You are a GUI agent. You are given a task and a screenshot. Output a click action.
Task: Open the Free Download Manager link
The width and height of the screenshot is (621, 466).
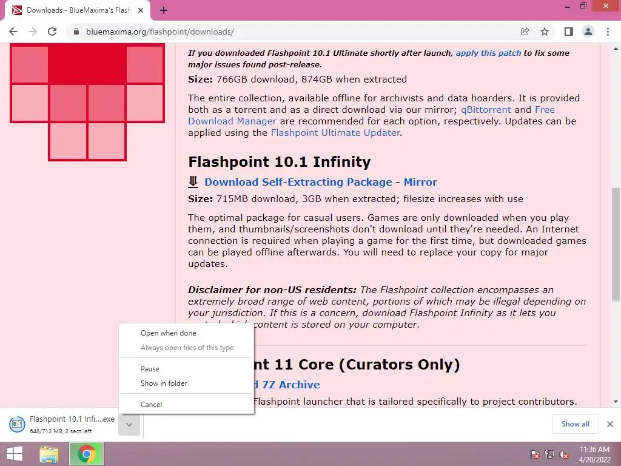pyautogui.click(x=372, y=115)
